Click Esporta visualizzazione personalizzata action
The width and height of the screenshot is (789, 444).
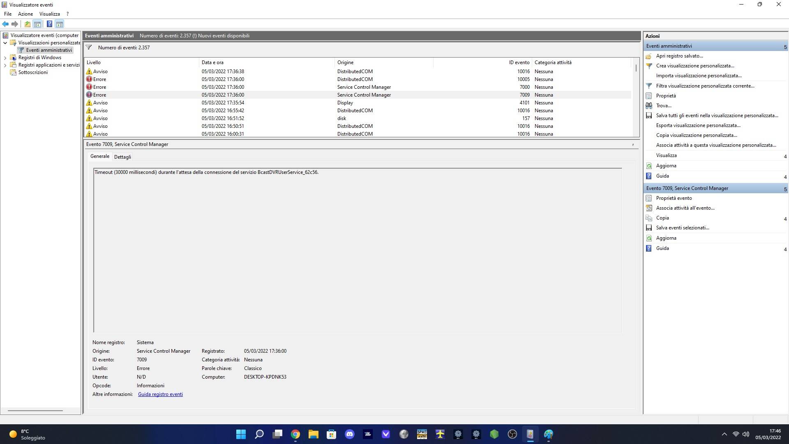(x=698, y=125)
